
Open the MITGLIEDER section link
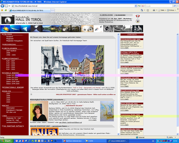[7, 34]
